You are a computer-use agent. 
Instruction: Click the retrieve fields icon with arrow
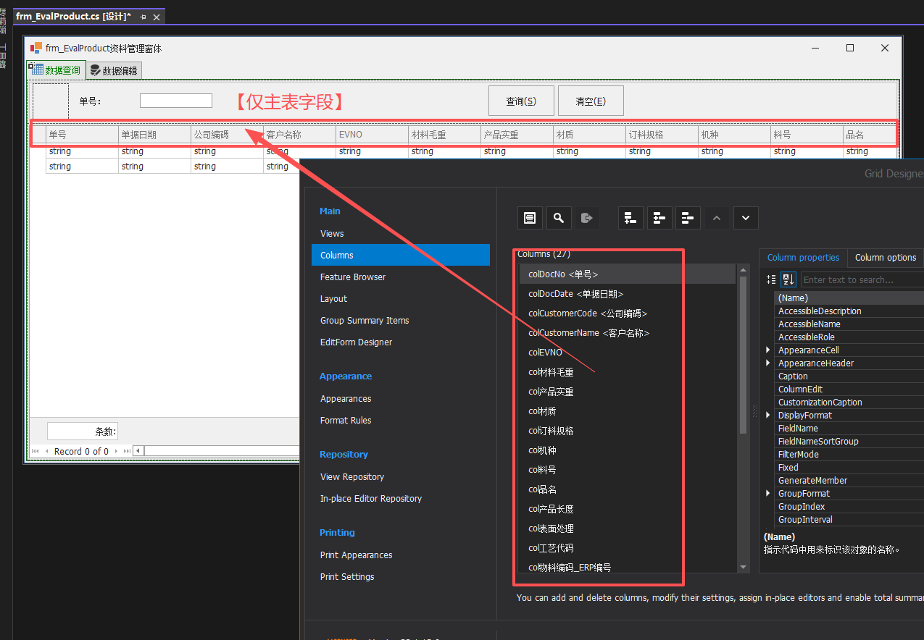588,217
